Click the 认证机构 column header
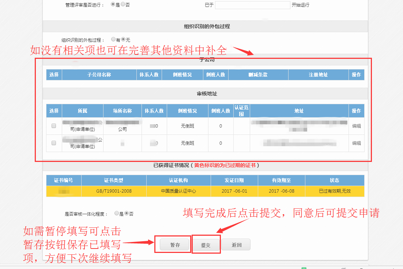This screenshot has width=403, height=269. click(178, 180)
